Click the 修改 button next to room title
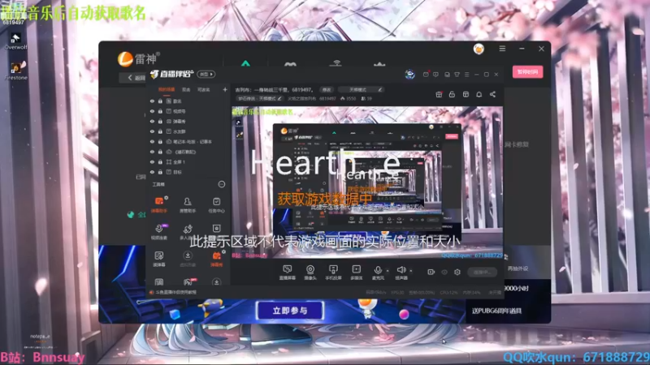 pyautogui.click(x=327, y=89)
